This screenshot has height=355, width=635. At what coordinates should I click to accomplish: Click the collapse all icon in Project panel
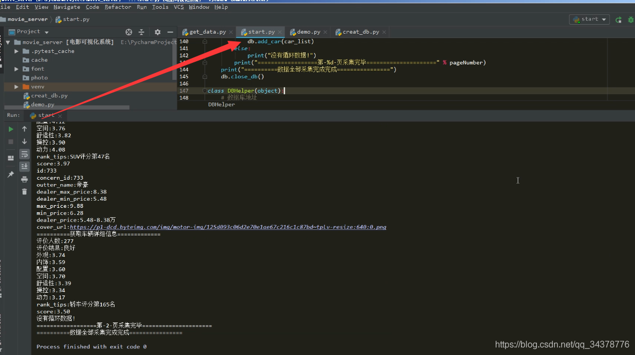point(142,32)
